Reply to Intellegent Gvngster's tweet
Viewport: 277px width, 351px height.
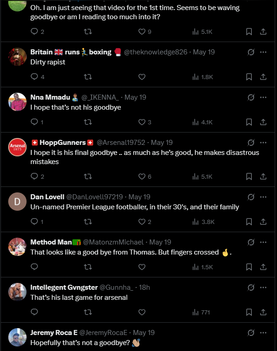tap(34, 312)
